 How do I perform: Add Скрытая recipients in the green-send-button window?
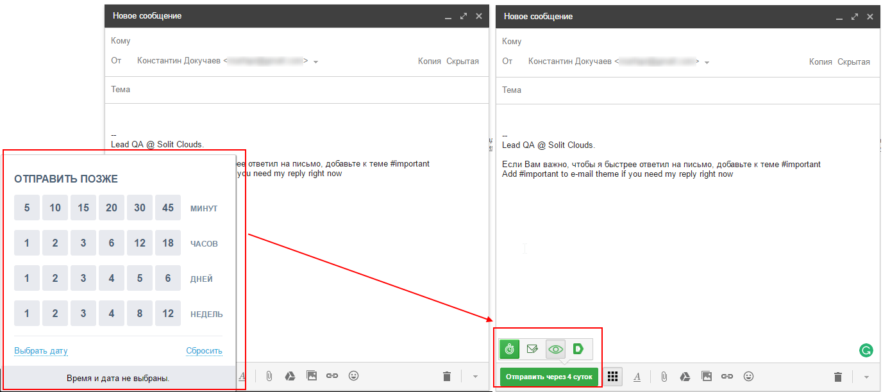point(854,61)
